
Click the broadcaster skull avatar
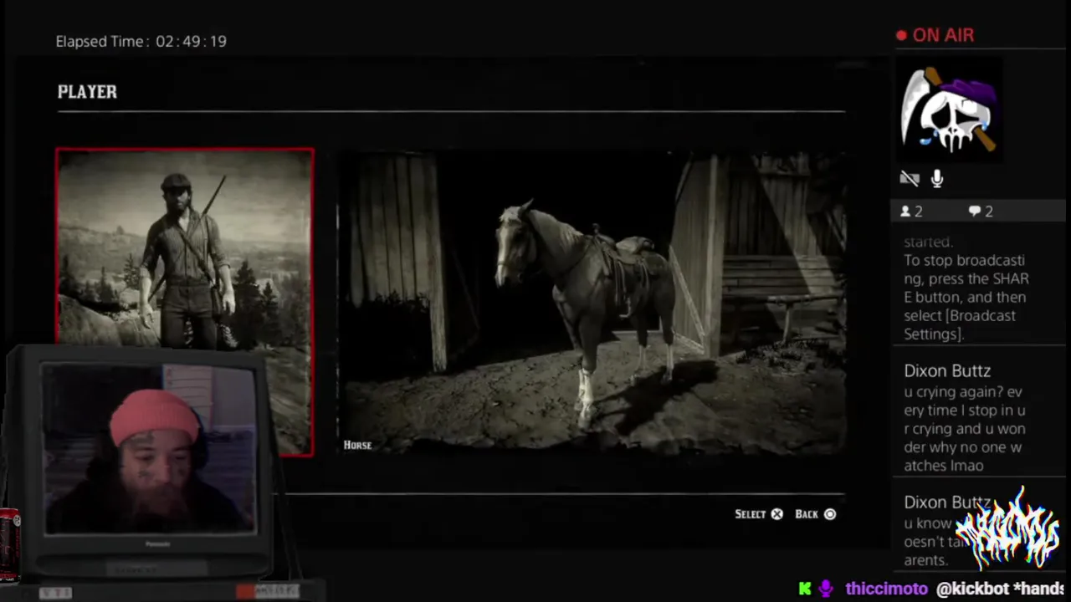(950, 110)
